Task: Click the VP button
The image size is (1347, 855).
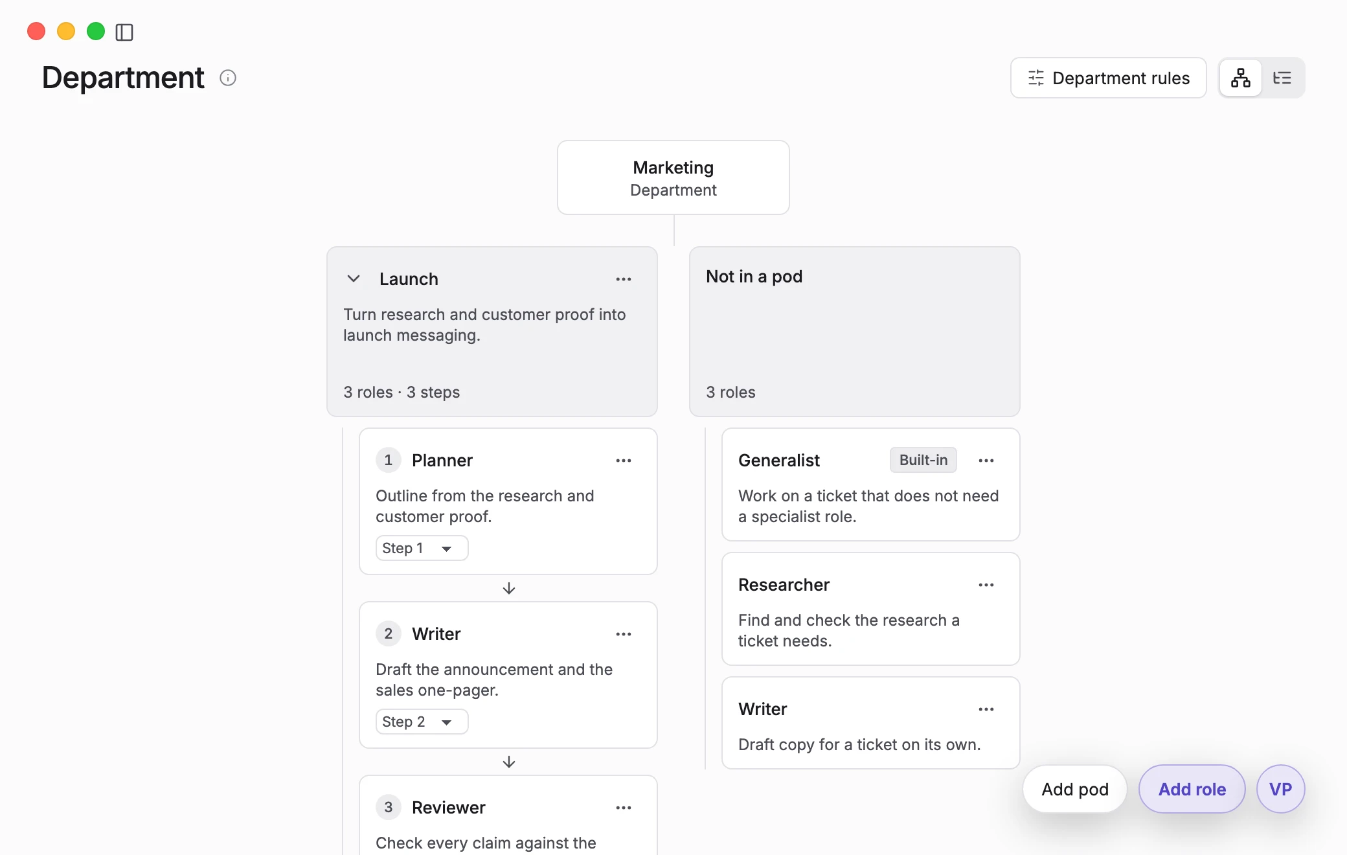Action: tap(1280, 789)
